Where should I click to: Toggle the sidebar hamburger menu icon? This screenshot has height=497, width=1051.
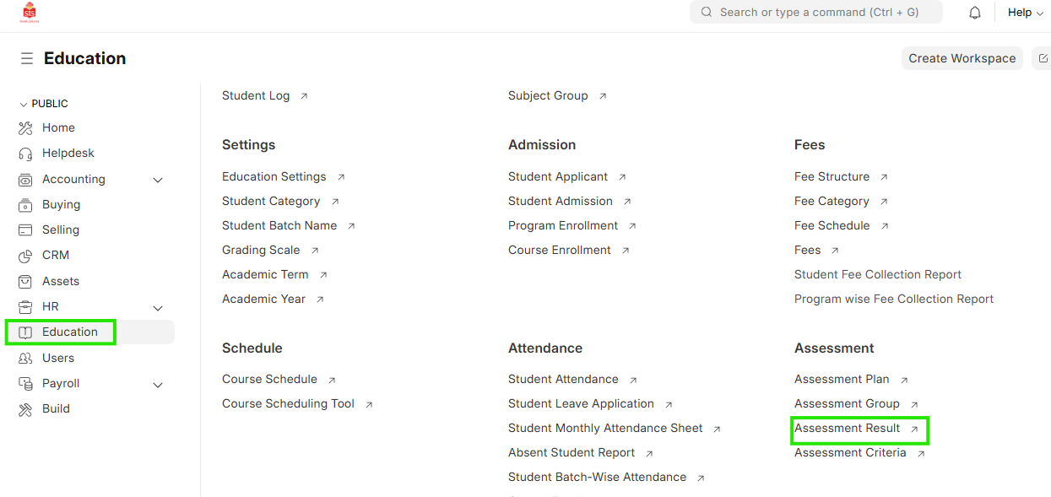point(27,58)
